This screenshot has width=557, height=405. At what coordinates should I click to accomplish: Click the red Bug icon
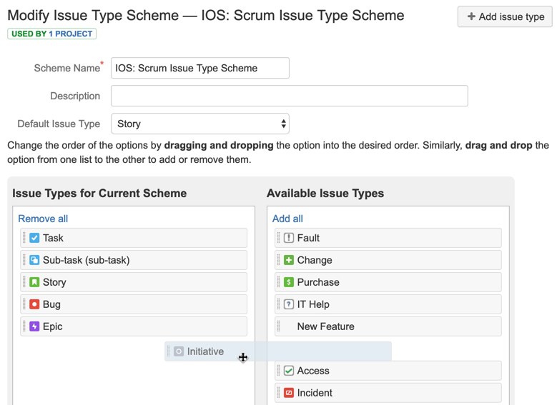[x=34, y=304]
